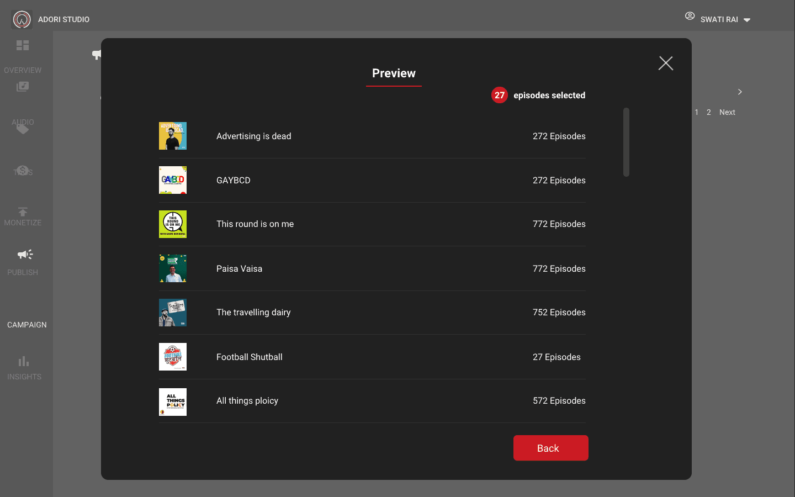Screen dimensions: 795x497
Task: Click the Next pagination link
Action: click(x=727, y=112)
